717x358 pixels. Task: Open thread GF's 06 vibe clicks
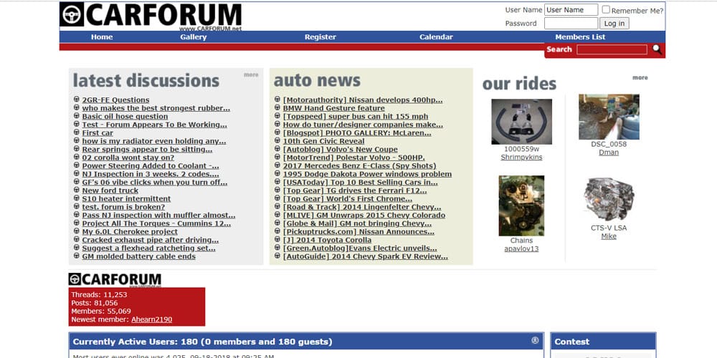pos(155,182)
